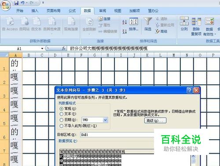Viewport: 220px width, 166px height.
Task: Open wizard help question mark
Action: coord(189,90)
